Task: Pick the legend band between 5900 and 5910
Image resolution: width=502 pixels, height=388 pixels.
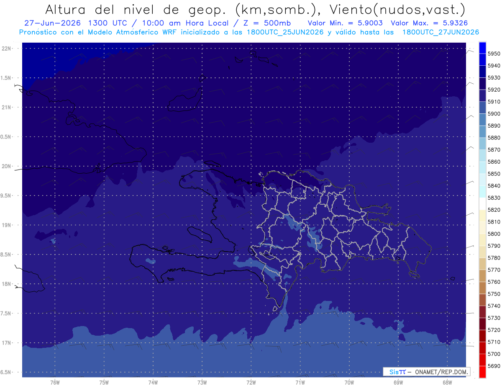Action: coord(482,108)
